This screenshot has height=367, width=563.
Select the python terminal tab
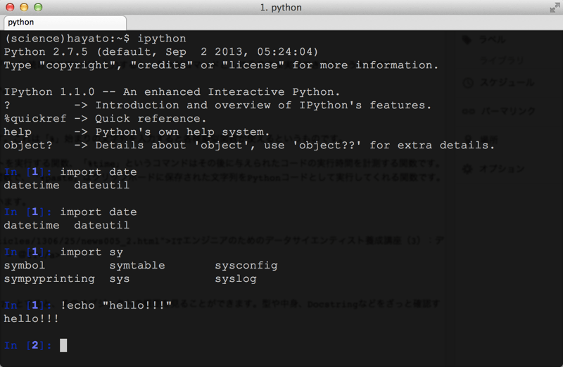65,22
